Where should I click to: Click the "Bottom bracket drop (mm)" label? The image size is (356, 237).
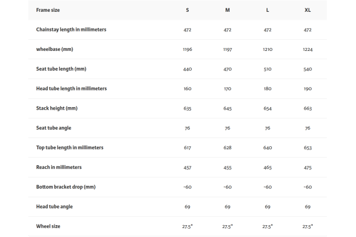point(66,187)
